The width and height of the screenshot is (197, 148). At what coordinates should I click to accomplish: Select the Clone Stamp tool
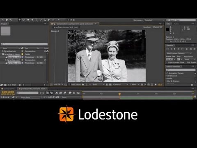45,20
